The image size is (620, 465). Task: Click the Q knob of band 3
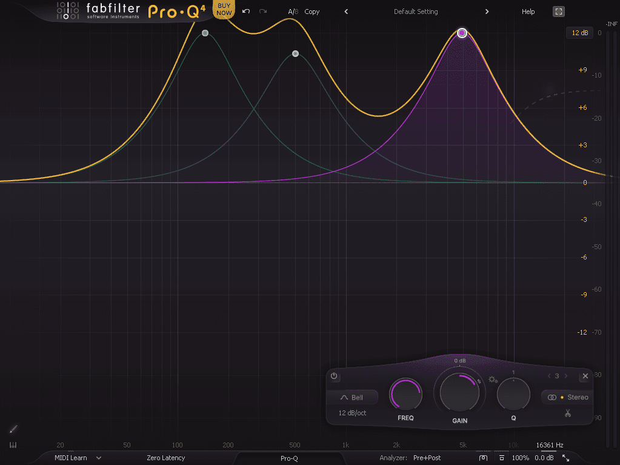coord(513,394)
